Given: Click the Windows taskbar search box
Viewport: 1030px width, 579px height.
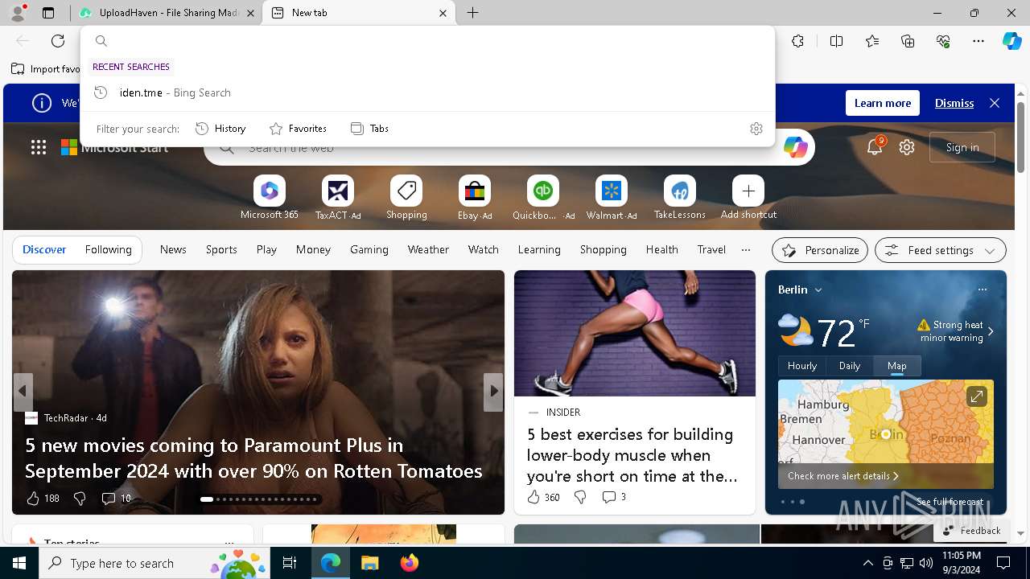Looking at the screenshot, I should 153,563.
